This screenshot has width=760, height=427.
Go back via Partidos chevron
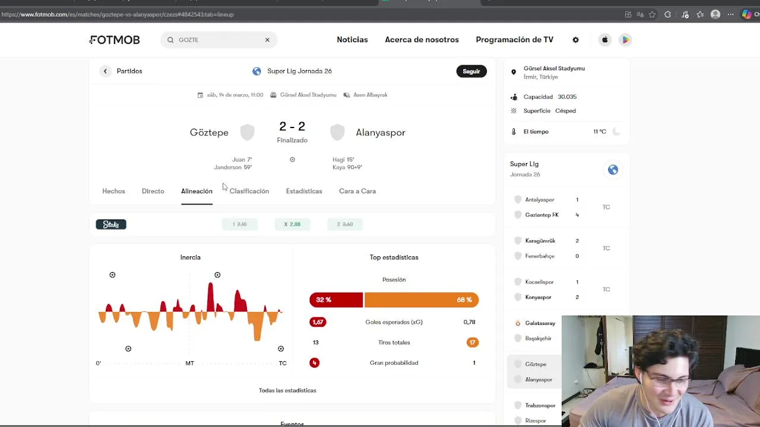tap(105, 71)
